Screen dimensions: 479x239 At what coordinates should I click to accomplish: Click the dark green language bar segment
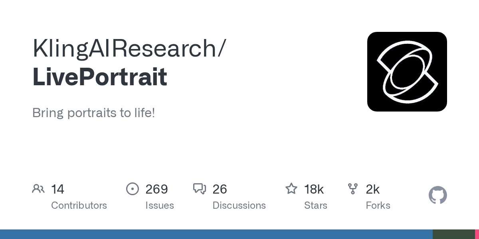pyautogui.click(x=453, y=234)
